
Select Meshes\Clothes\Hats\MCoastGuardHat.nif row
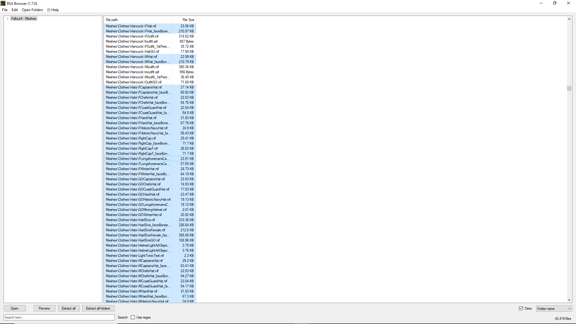pos(150,281)
